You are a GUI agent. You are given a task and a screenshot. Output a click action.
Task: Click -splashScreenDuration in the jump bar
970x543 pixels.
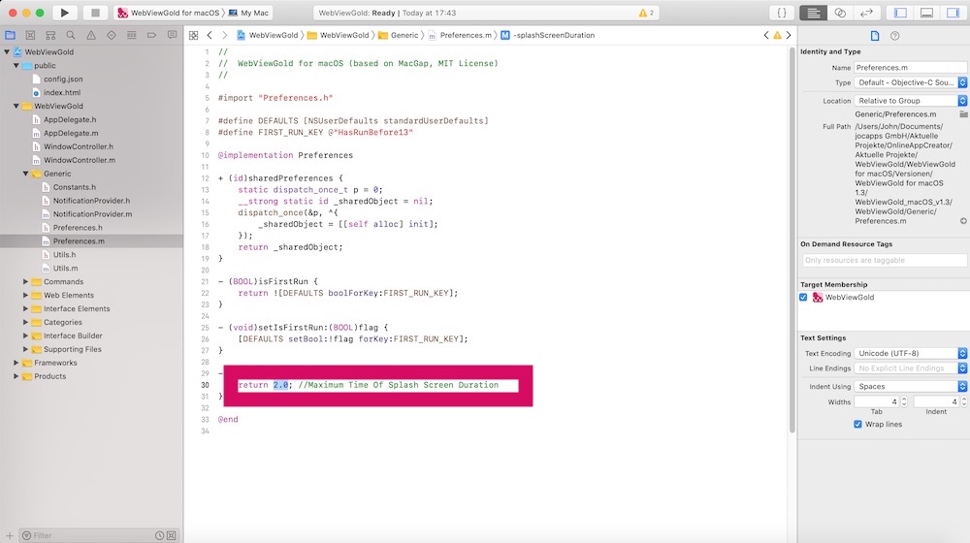[547, 35]
